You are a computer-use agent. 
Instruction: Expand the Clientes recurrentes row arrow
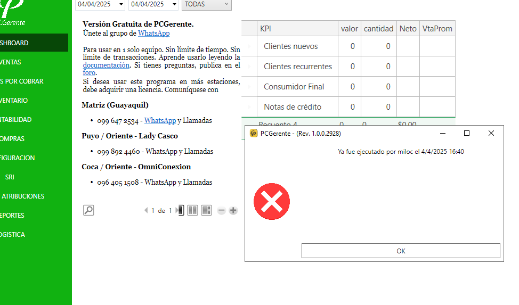[x=249, y=67]
